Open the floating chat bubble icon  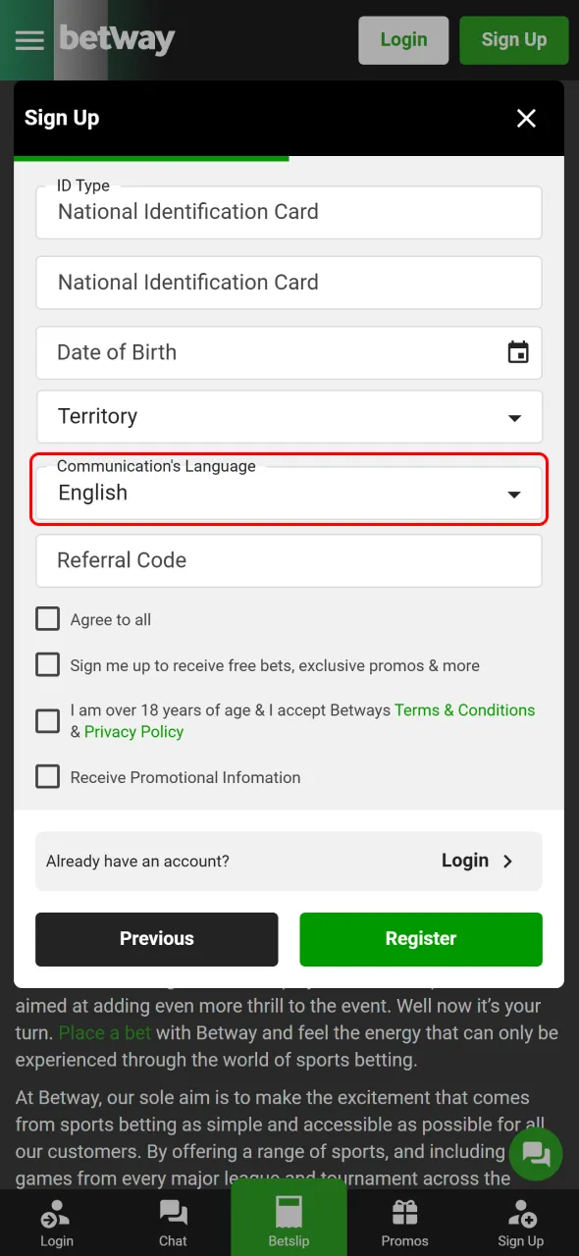(x=536, y=1154)
